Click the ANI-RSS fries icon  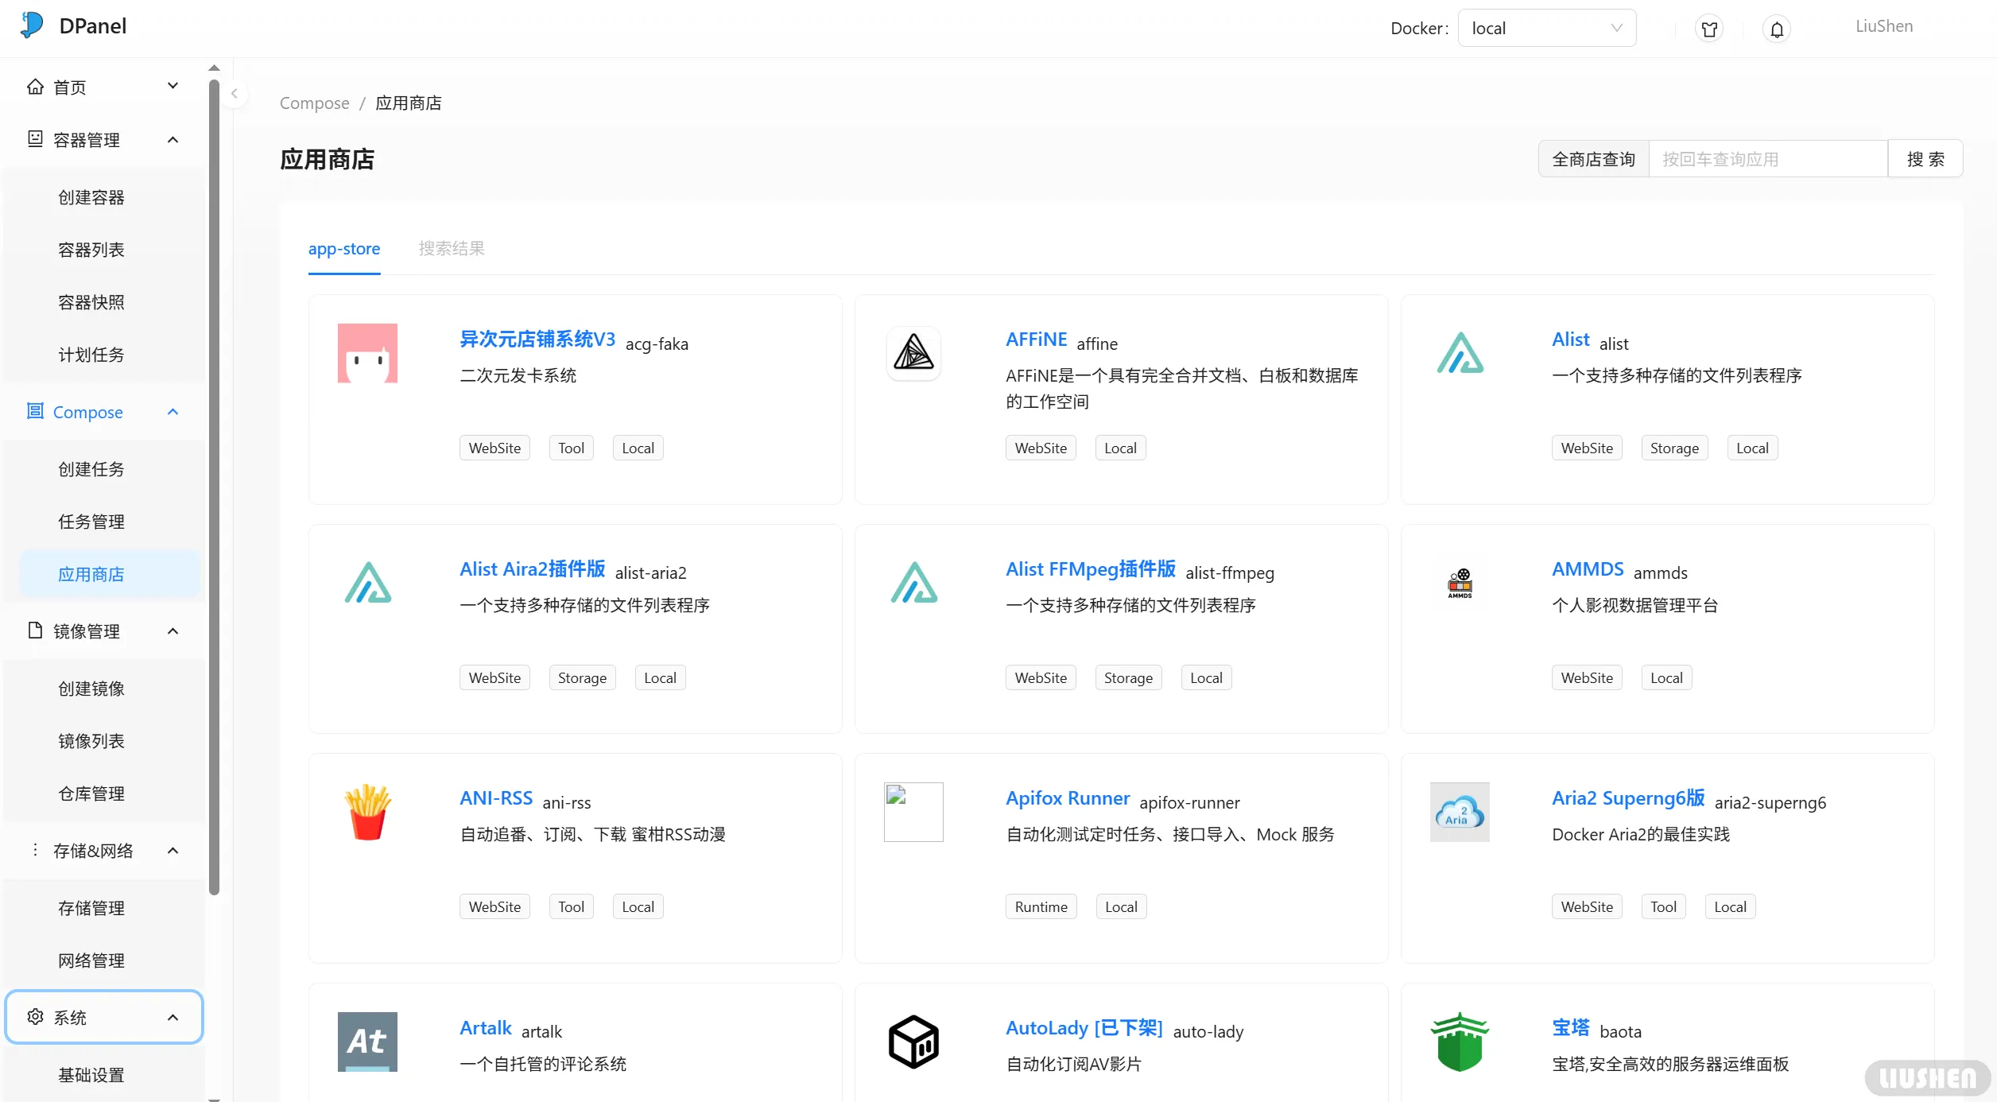point(367,812)
